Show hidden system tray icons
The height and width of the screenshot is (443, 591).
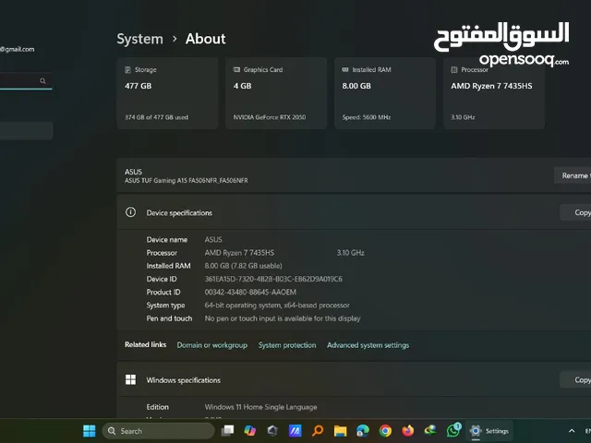pyautogui.click(x=572, y=431)
